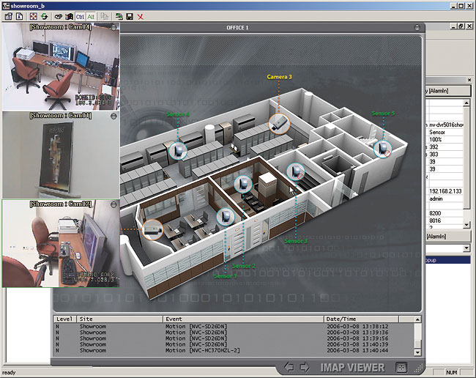Go to previous map with left arrow
This screenshot has width=476, height=378.
tap(289, 367)
